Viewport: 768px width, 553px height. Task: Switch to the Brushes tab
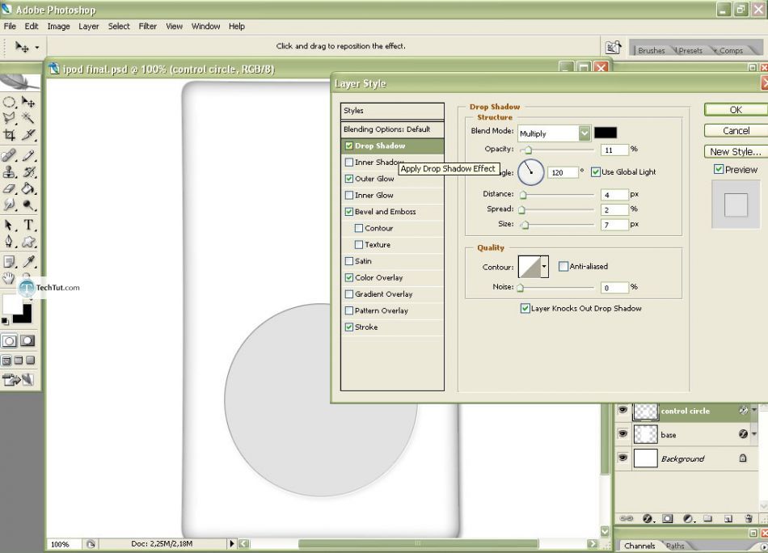pyautogui.click(x=651, y=50)
